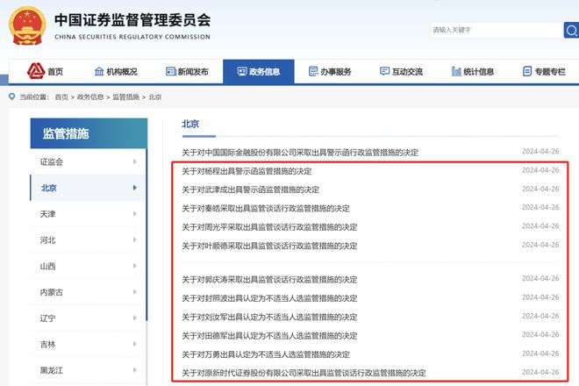579x386 pixels.
Task: Click breadcrumb link 首页
Action: click(x=61, y=97)
